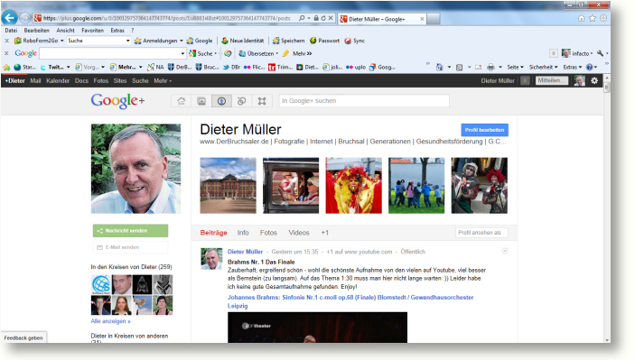Close the RoboForm toolbar with its X
This screenshot has width=635, height=360.
pos(6,41)
